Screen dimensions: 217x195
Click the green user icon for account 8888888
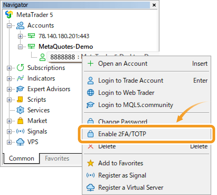(x=42, y=57)
